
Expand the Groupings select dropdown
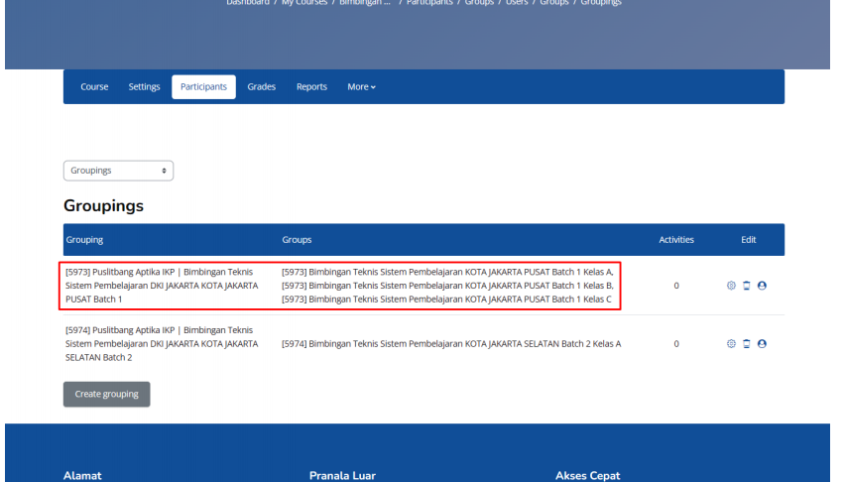pos(118,171)
